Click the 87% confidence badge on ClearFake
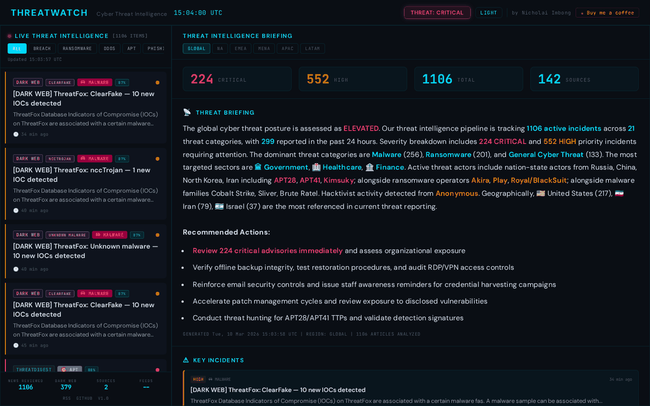 tap(121, 82)
